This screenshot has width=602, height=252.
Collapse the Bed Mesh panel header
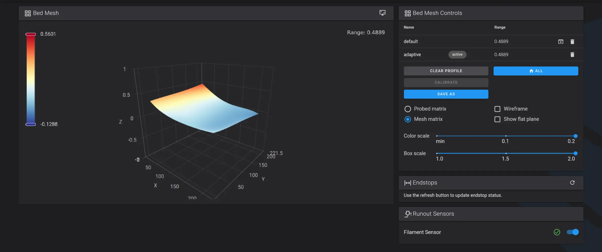(x=180, y=13)
